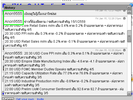Click username Anon9555 on the Core PPI message

tap(14, 53)
